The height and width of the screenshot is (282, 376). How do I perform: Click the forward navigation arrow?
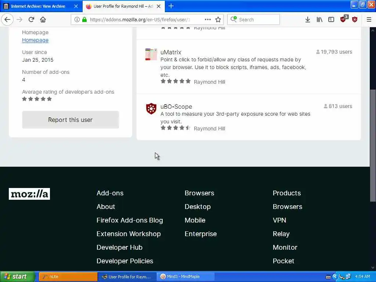19,19
